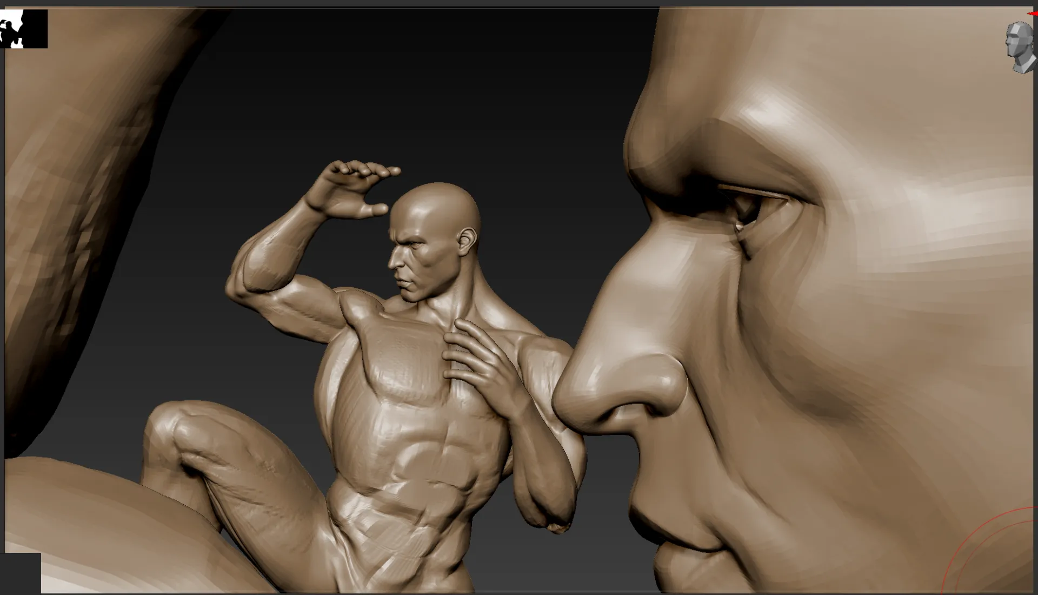Click the silhouette thumbnail view
This screenshot has width=1038, height=595.
click(24, 29)
